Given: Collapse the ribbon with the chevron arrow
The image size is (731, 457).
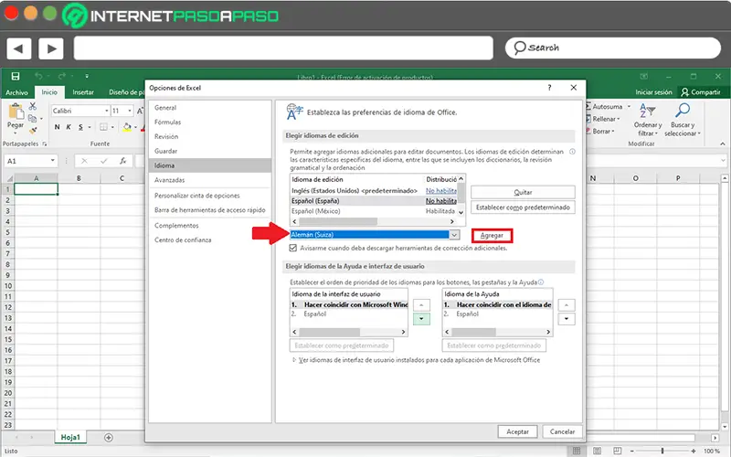Looking at the screenshot, I should click(722, 144).
